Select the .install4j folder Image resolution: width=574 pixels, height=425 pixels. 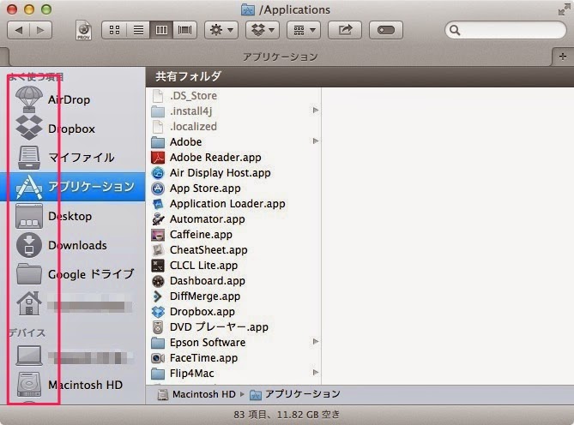(233, 111)
